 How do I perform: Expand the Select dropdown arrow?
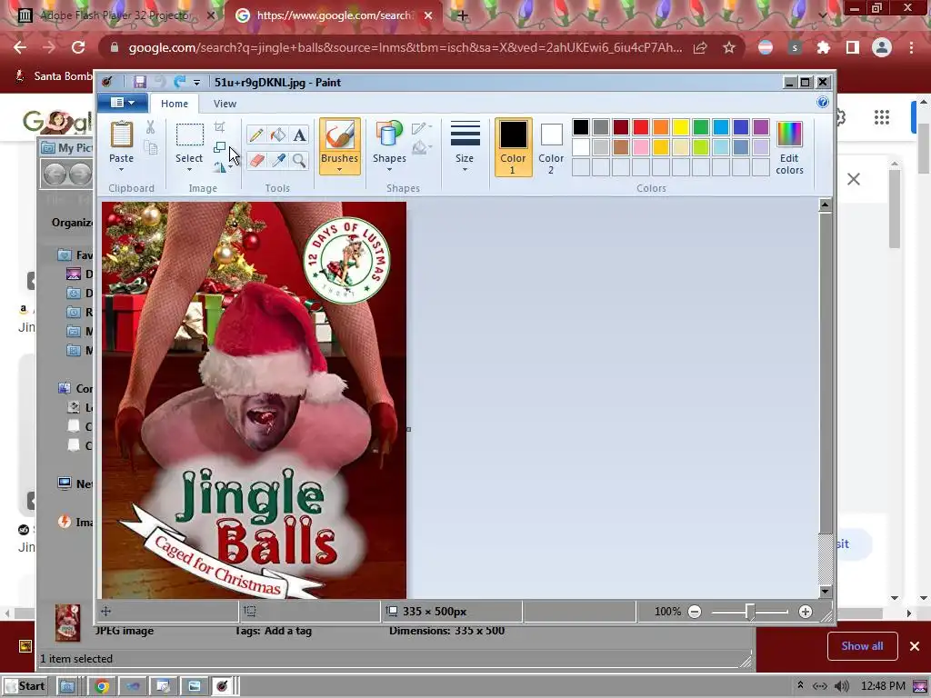[189, 170]
